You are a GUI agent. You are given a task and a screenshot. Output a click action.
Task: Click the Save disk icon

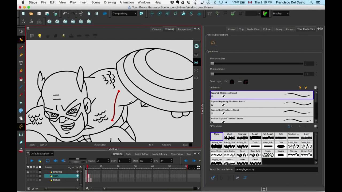39,14
